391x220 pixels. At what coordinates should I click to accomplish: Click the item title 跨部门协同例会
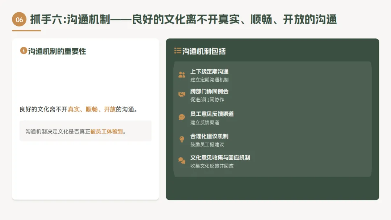point(209,91)
